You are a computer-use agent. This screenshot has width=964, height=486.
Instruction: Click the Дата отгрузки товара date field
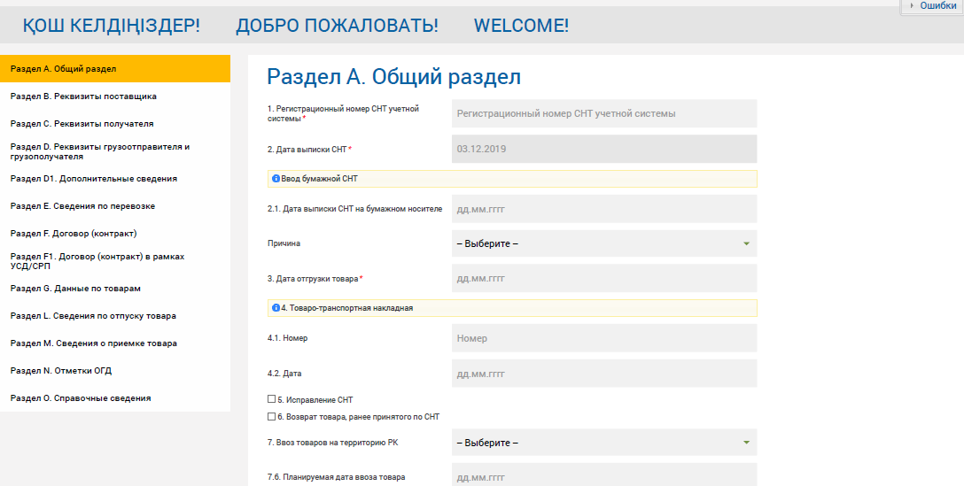click(604, 278)
